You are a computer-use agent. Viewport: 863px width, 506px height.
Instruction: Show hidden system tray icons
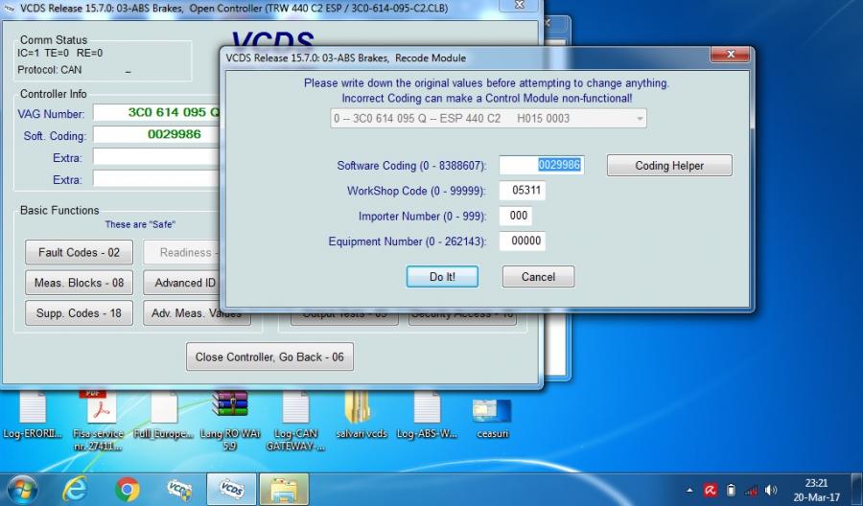pos(690,491)
